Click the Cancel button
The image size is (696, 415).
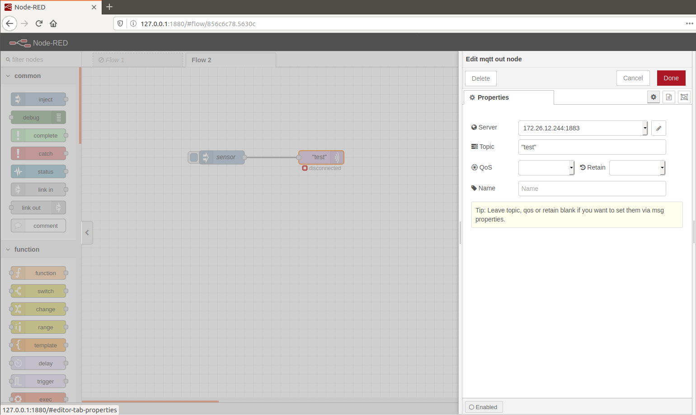(x=633, y=78)
